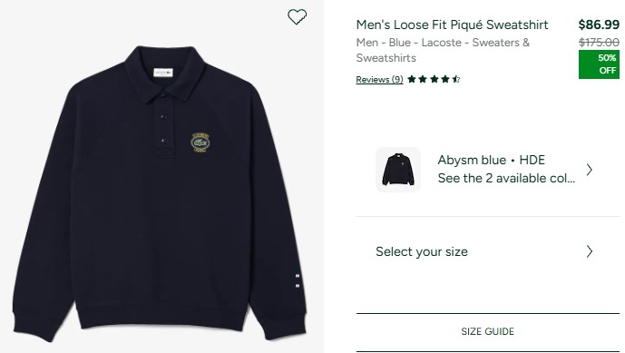Expand color options with the chevron arrow
Image resolution: width=625 pixels, height=353 pixels.
coord(590,170)
